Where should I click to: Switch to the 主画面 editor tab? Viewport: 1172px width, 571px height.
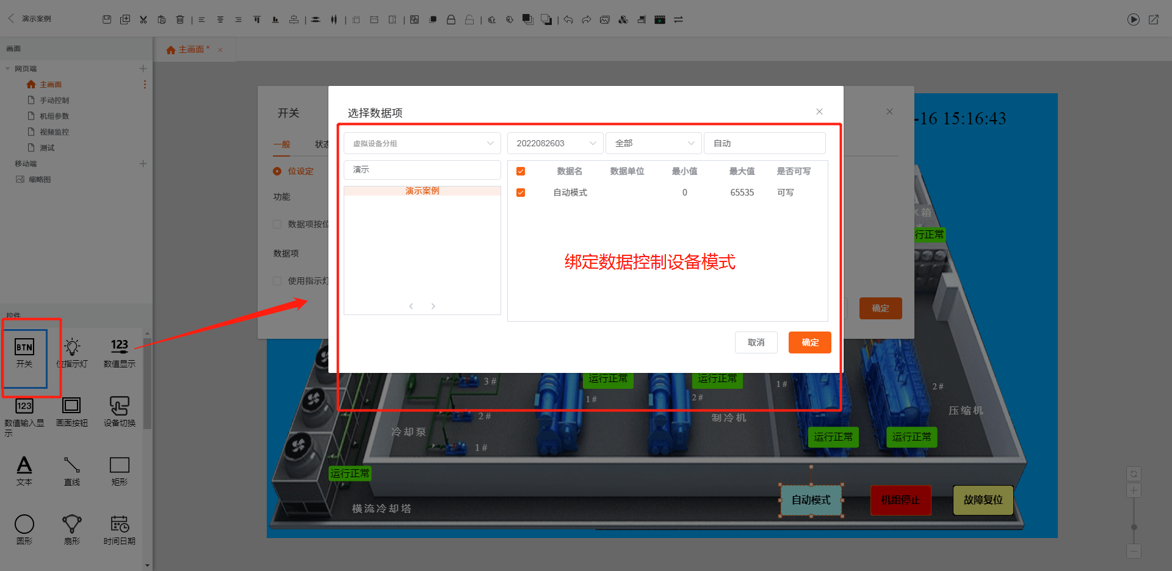[191, 49]
